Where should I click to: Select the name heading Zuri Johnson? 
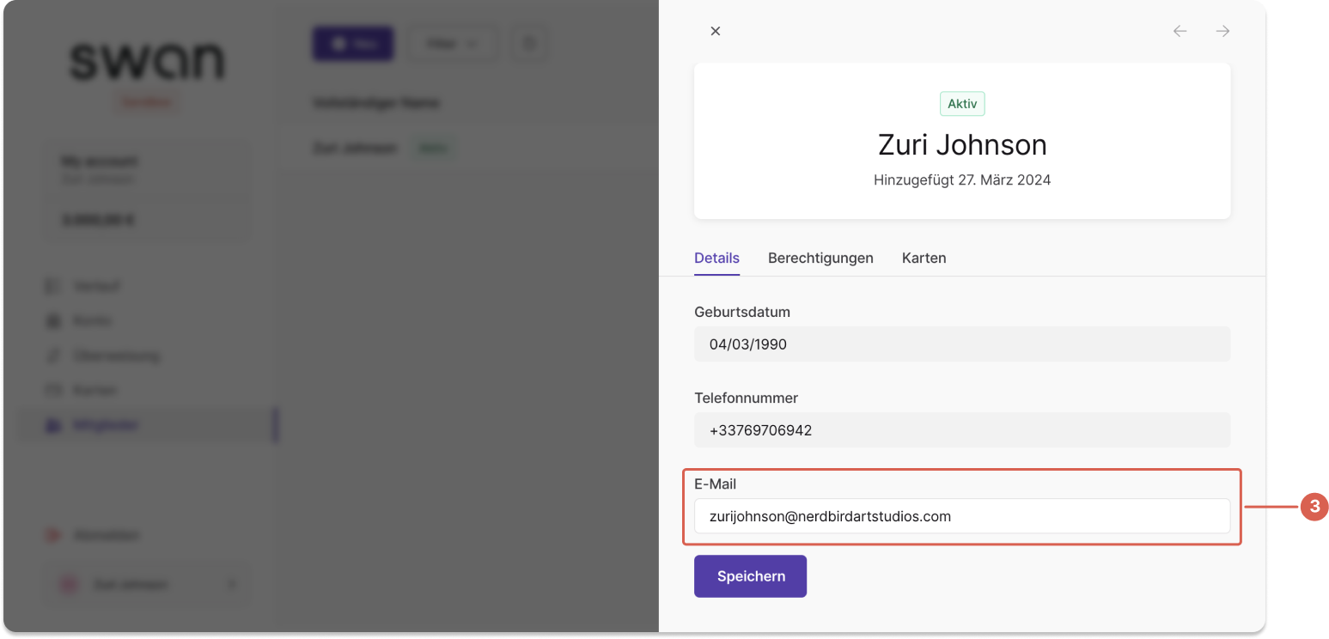[x=962, y=144]
